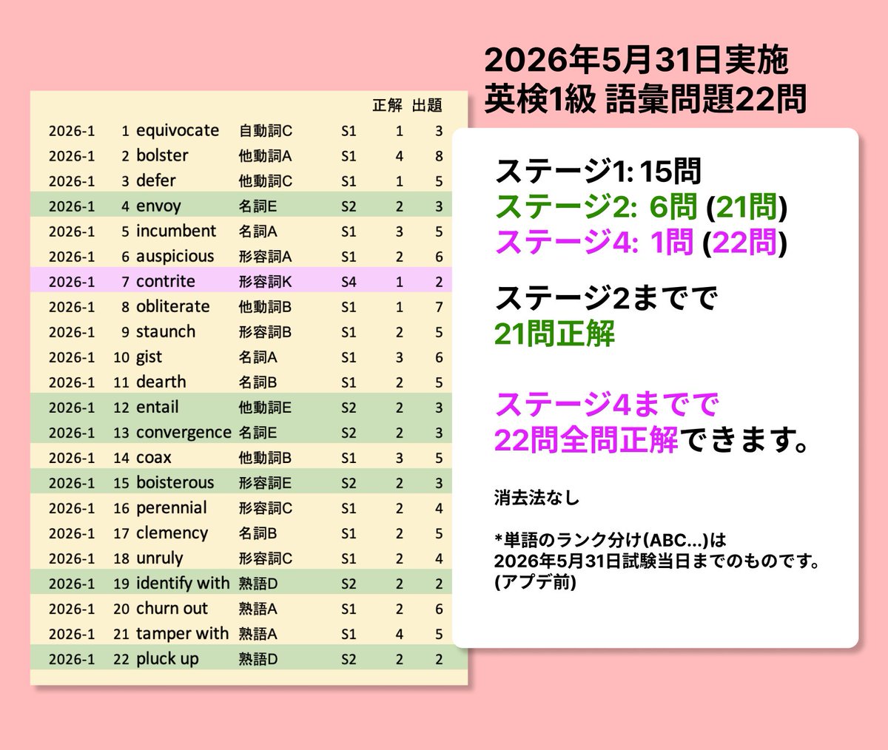The image size is (888, 750).
Task: Select the word 'obliterate'
Action: (173, 307)
